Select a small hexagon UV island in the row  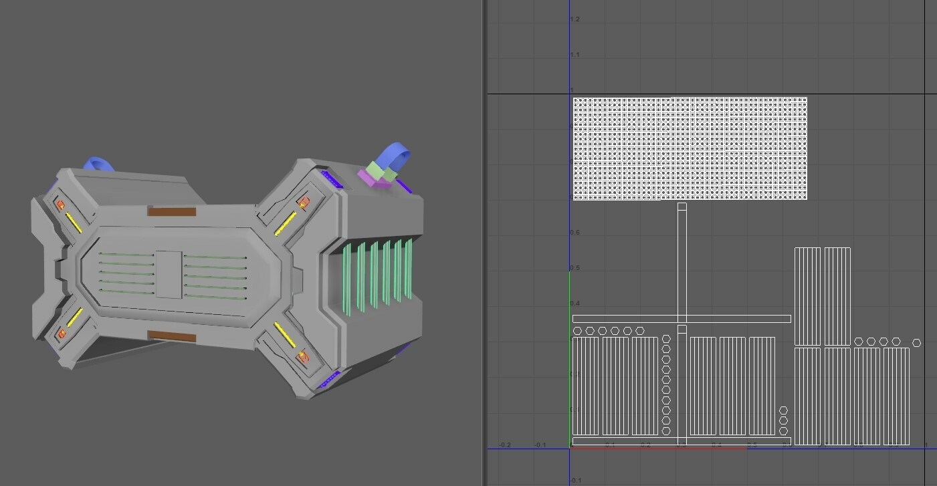coord(589,330)
